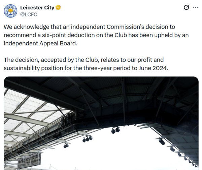Open the three-dot More options menu

pyautogui.click(x=195, y=8)
